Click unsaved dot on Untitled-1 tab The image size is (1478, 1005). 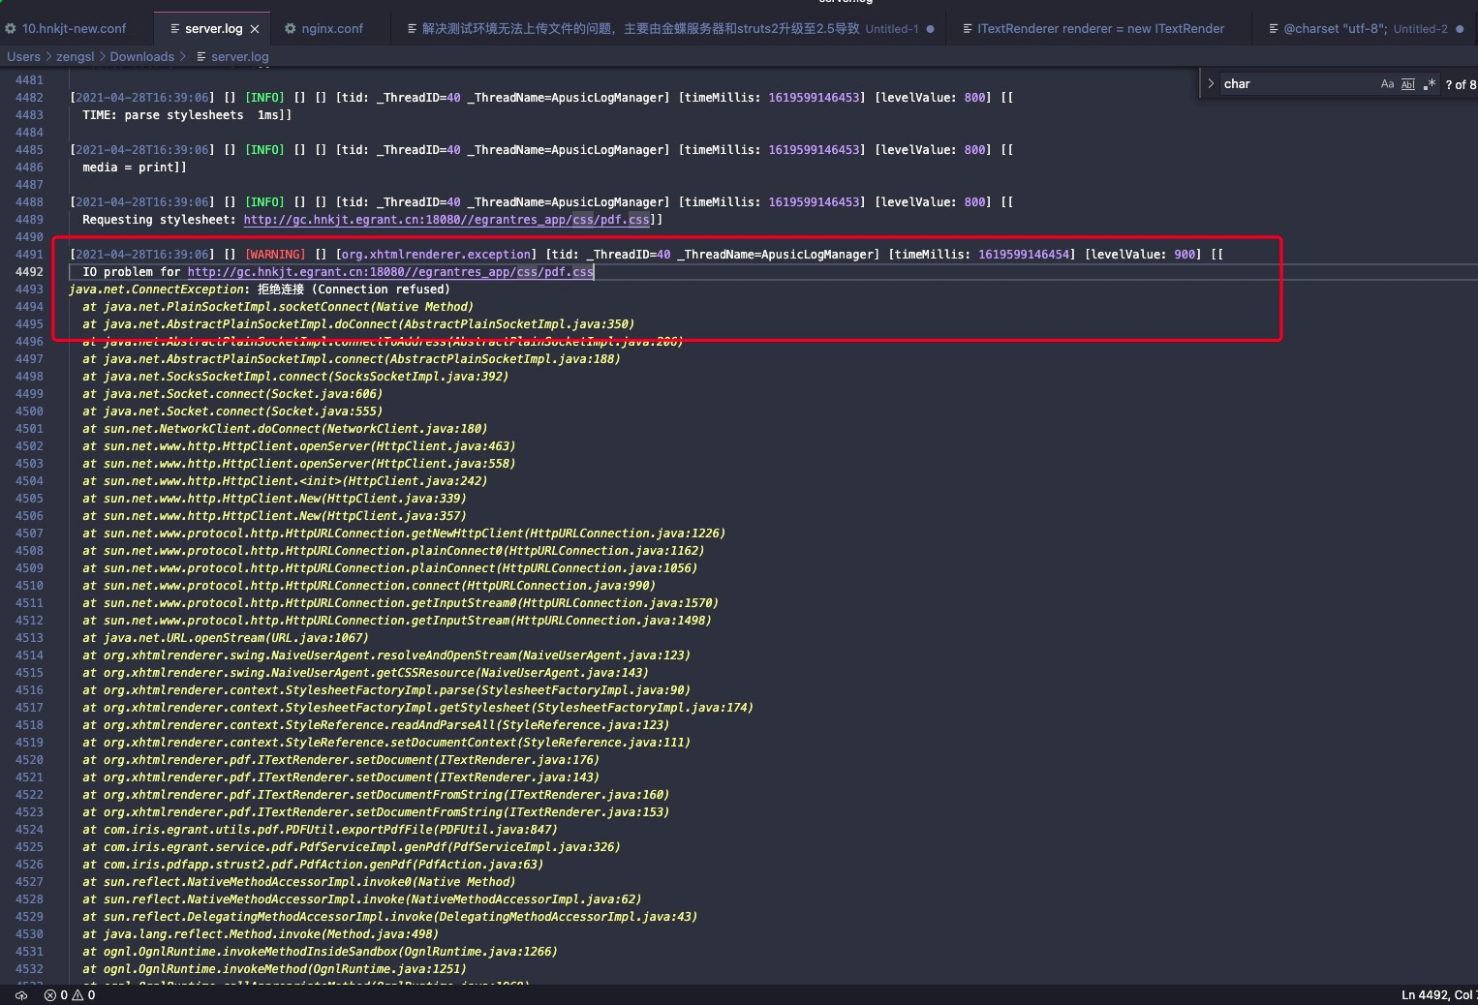(x=931, y=29)
